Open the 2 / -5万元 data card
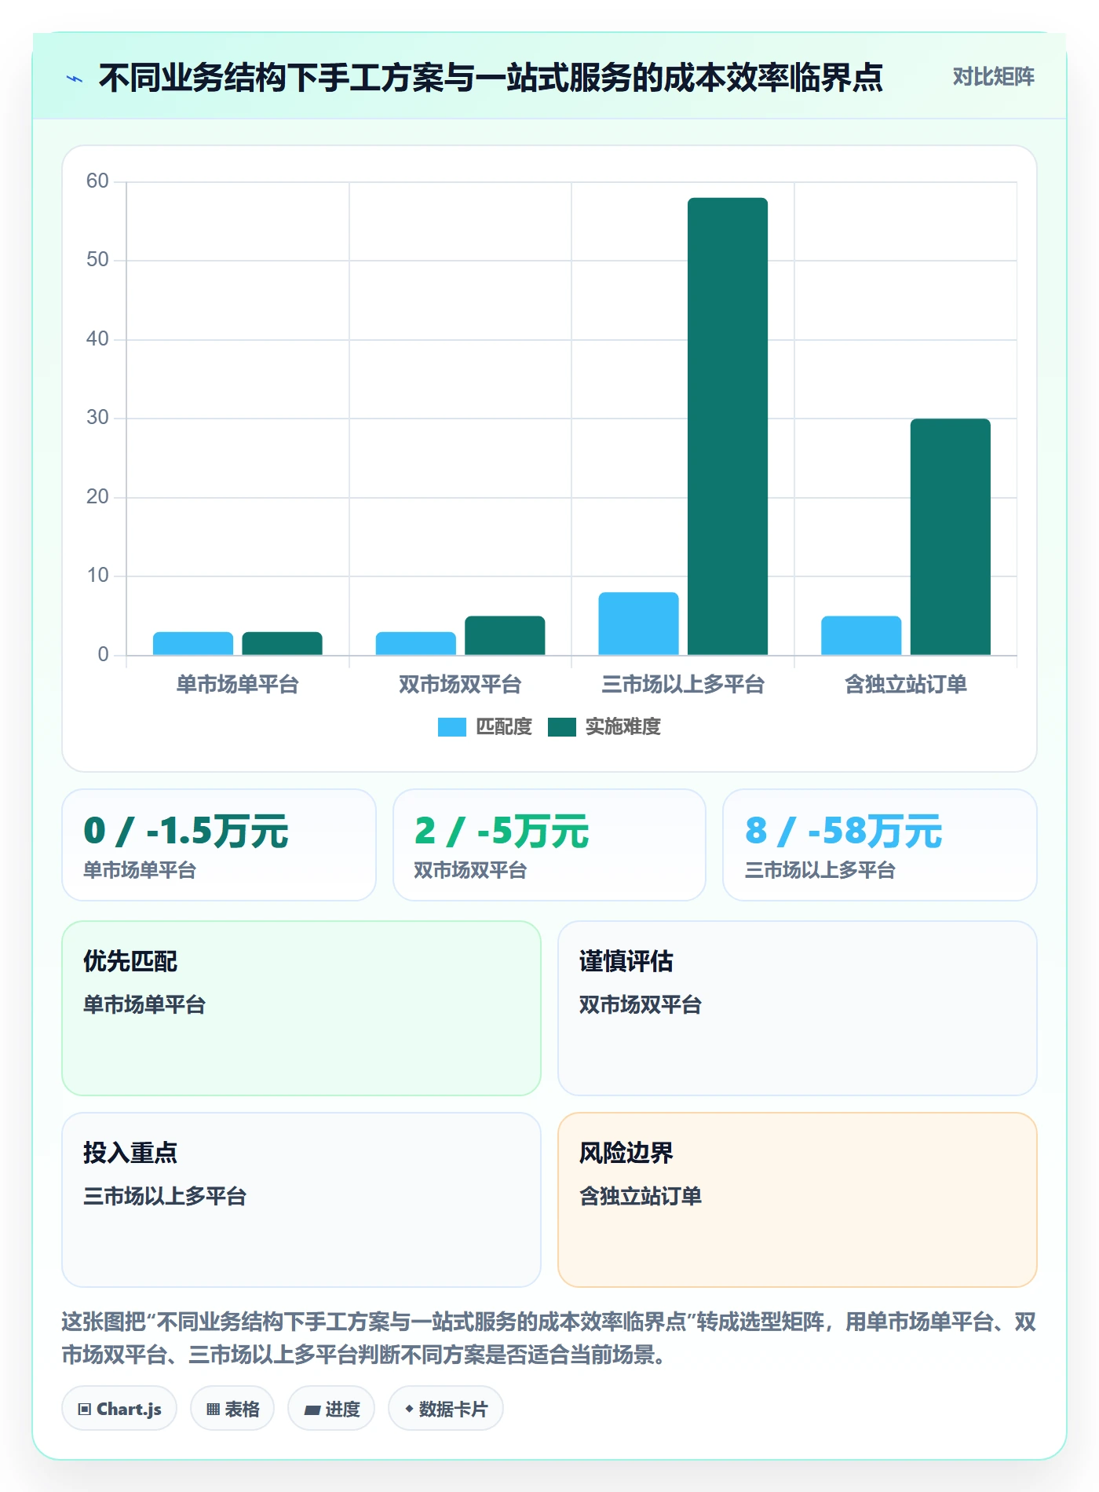The height and width of the screenshot is (1492, 1099). 549,845
